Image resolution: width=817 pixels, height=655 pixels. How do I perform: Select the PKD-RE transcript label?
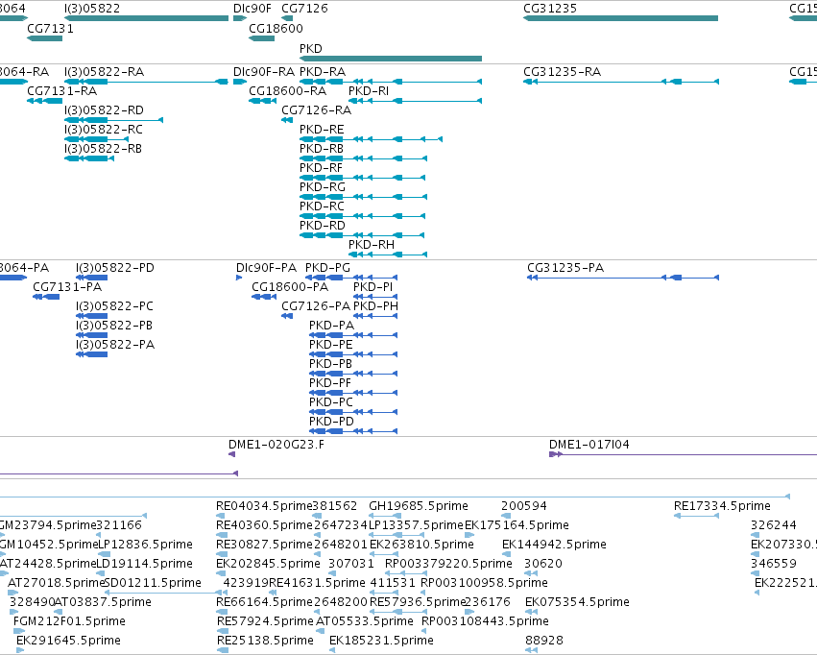(322, 130)
